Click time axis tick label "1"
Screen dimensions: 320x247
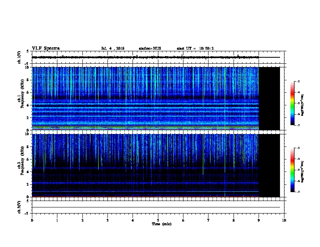coord(57,220)
